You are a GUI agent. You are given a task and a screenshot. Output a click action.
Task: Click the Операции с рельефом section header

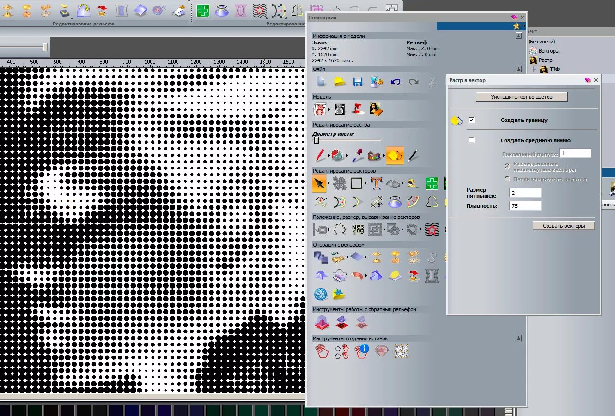[339, 245]
